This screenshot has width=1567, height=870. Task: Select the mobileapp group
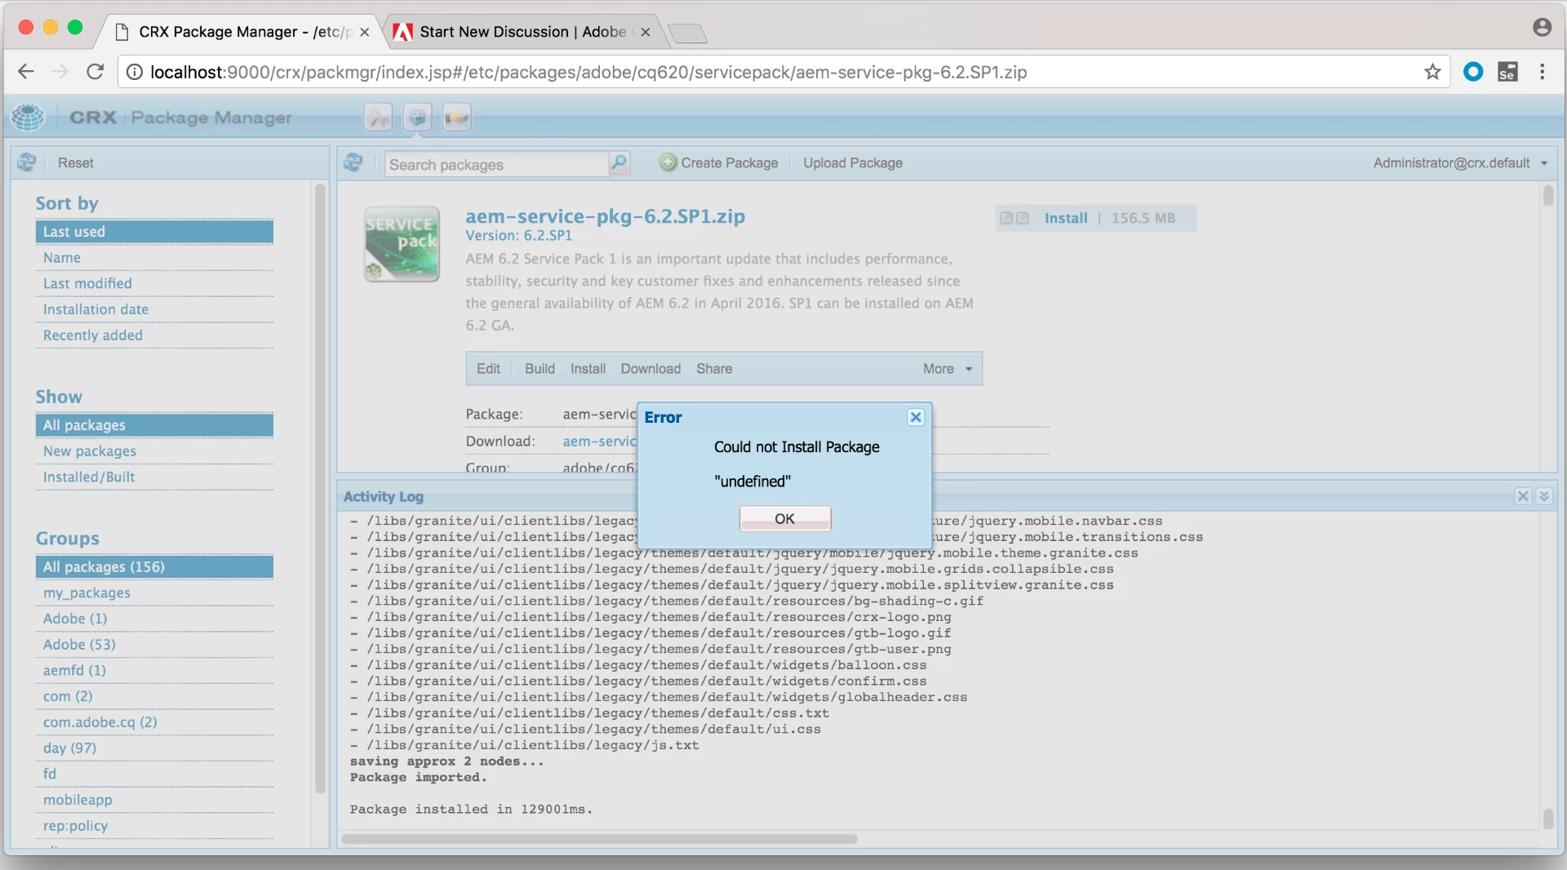pos(154,800)
